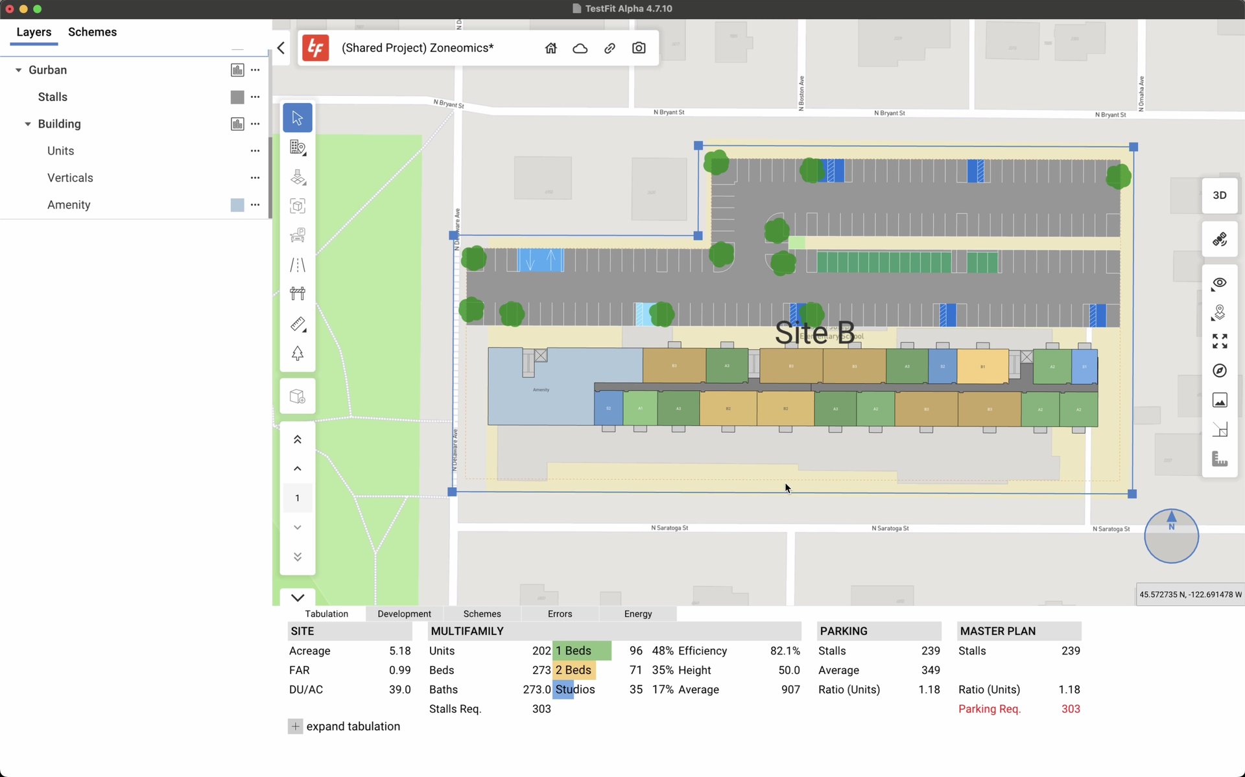This screenshot has height=777, width=1245.
Task: Collapse left panel with back chevron
Action: tap(281, 48)
